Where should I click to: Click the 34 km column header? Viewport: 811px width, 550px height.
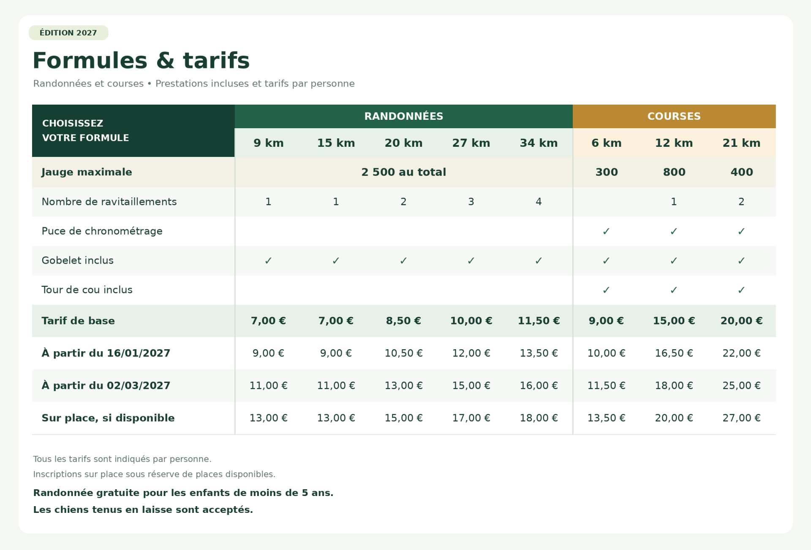(x=539, y=143)
